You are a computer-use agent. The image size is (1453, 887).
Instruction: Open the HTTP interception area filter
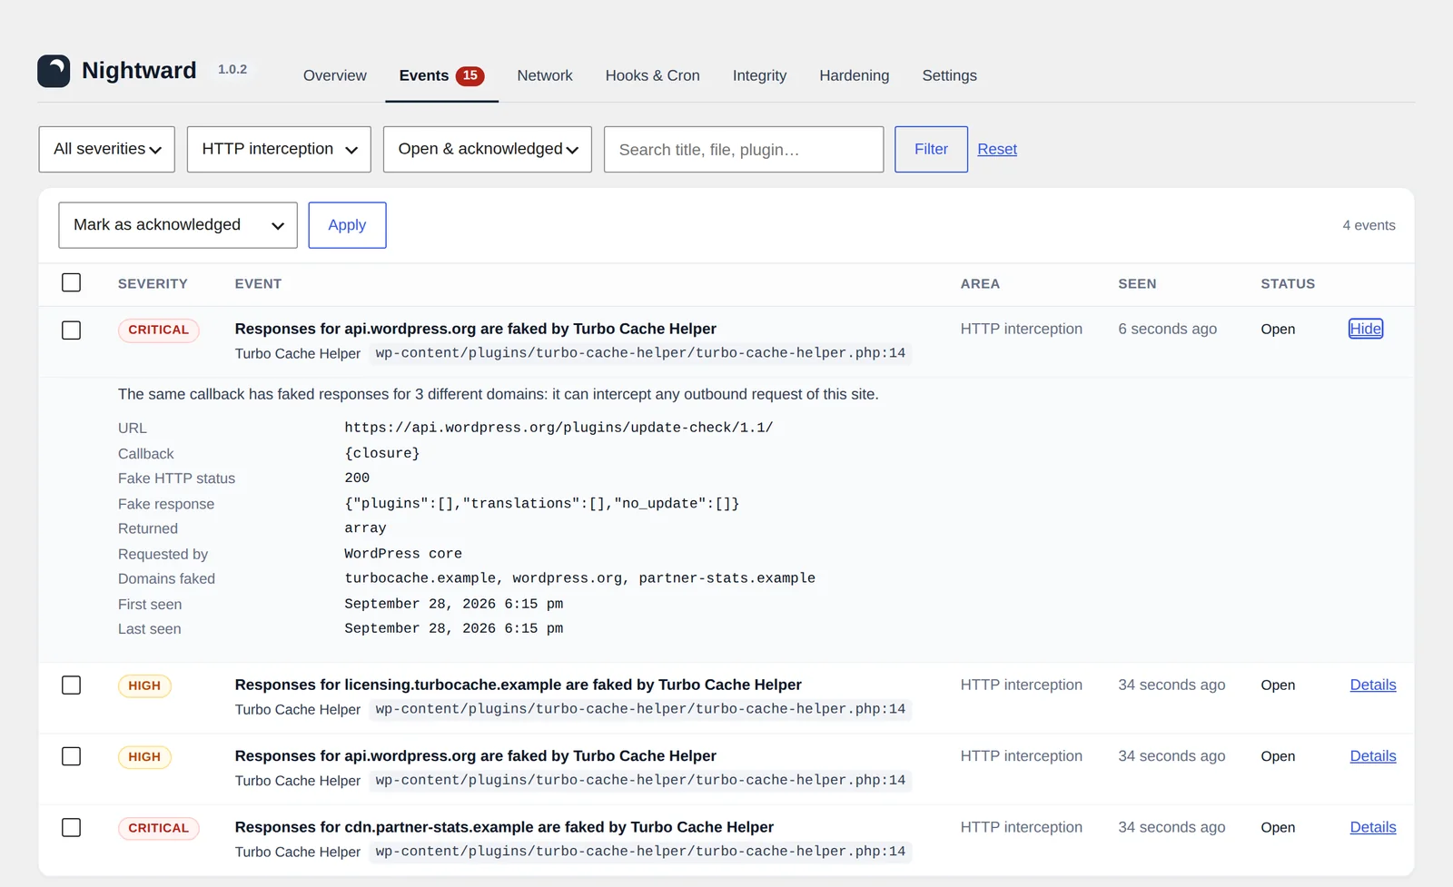click(x=279, y=149)
